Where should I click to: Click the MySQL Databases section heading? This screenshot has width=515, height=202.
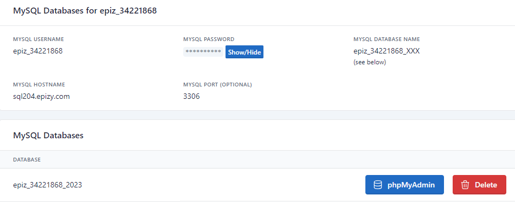48,135
